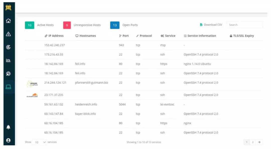
Task: Click hostname pfannerstill-gutmann.biz
Action: tap(91, 83)
